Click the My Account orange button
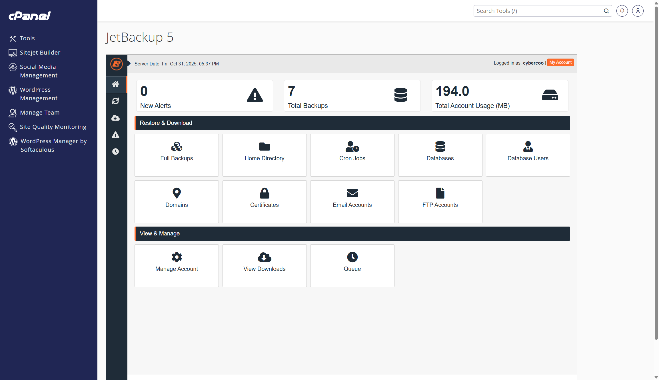Viewport: 659px width, 380px height. coord(560,63)
